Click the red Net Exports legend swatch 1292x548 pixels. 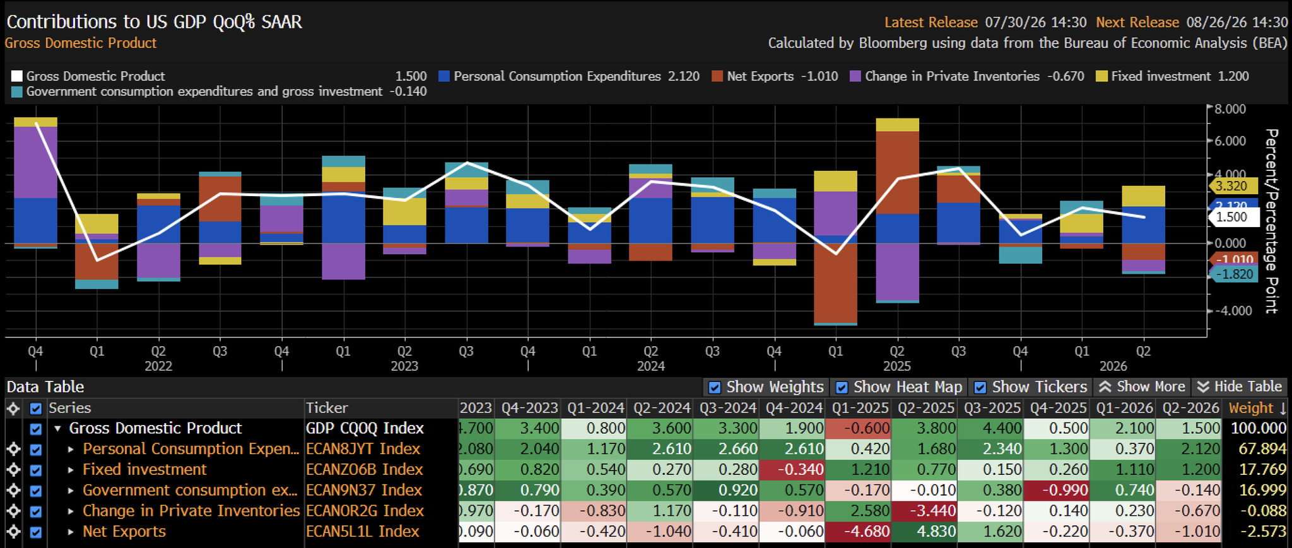click(x=717, y=76)
